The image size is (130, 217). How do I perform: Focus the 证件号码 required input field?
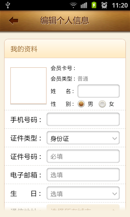pos(83,156)
